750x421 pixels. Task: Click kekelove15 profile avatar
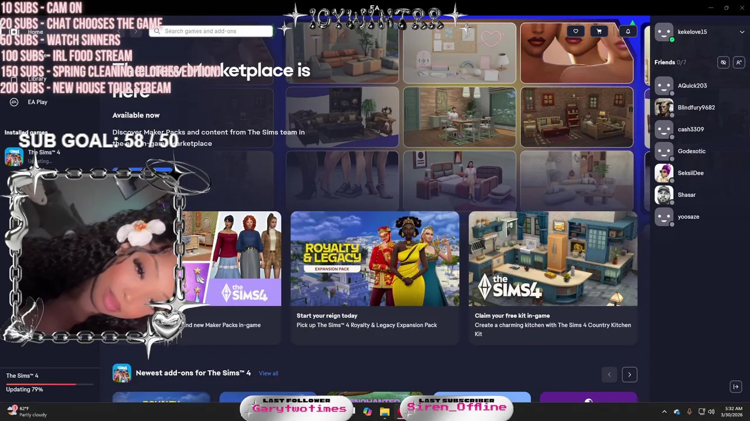664,32
